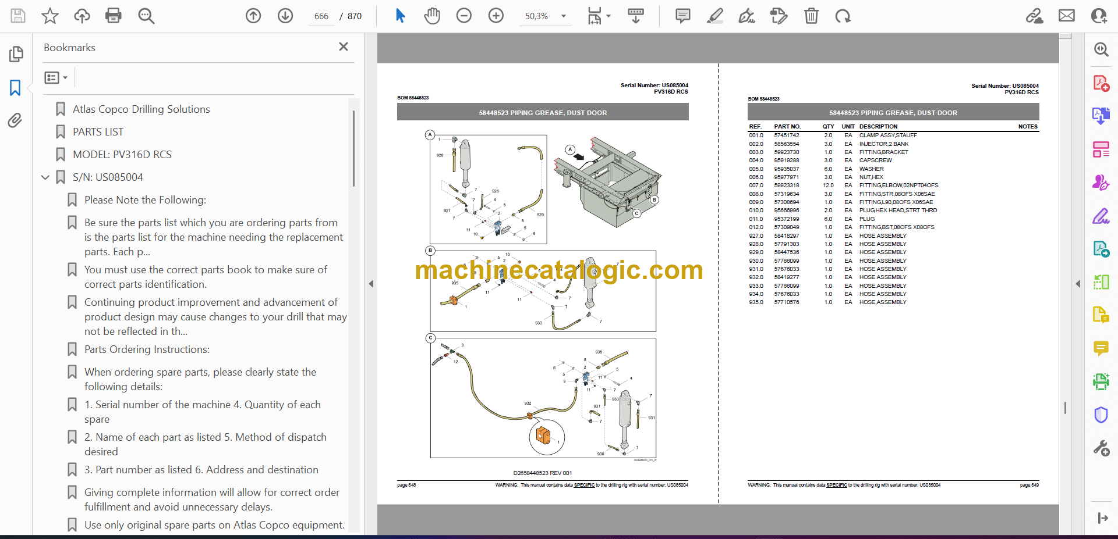The image size is (1118, 539).
Task: Click the Print file icon
Action: [113, 16]
